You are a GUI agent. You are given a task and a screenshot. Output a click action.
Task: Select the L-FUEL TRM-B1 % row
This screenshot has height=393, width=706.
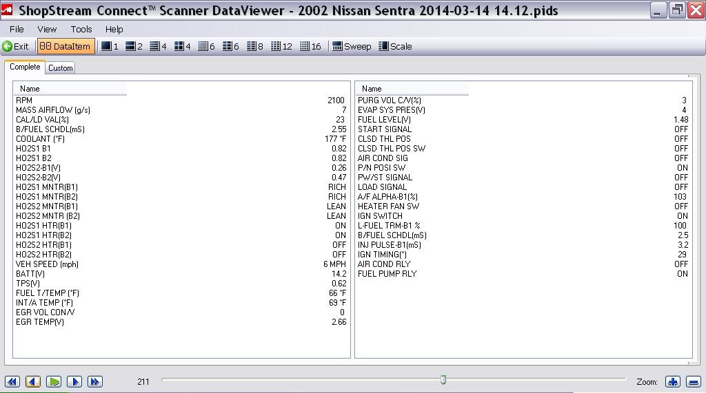[523, 226]
